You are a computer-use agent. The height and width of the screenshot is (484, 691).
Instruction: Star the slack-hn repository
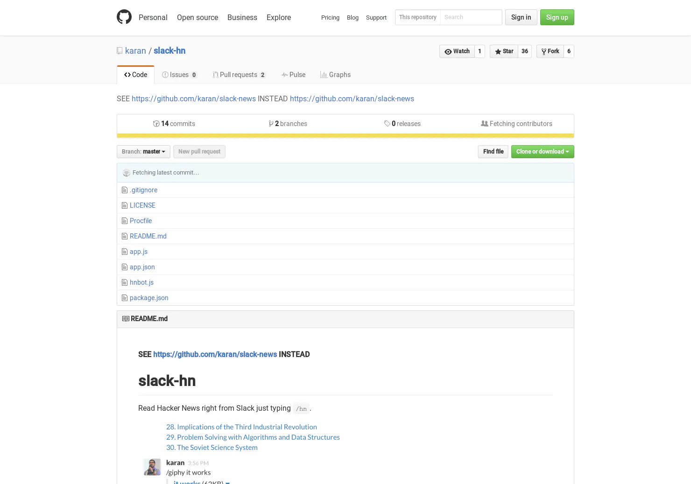pyautogui.click(x=504, y=51)
